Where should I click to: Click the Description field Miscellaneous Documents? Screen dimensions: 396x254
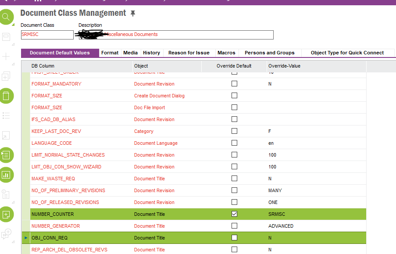pos(176,35)
